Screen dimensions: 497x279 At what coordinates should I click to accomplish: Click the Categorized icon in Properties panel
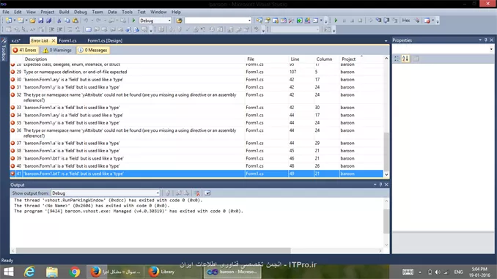(397, 59)
